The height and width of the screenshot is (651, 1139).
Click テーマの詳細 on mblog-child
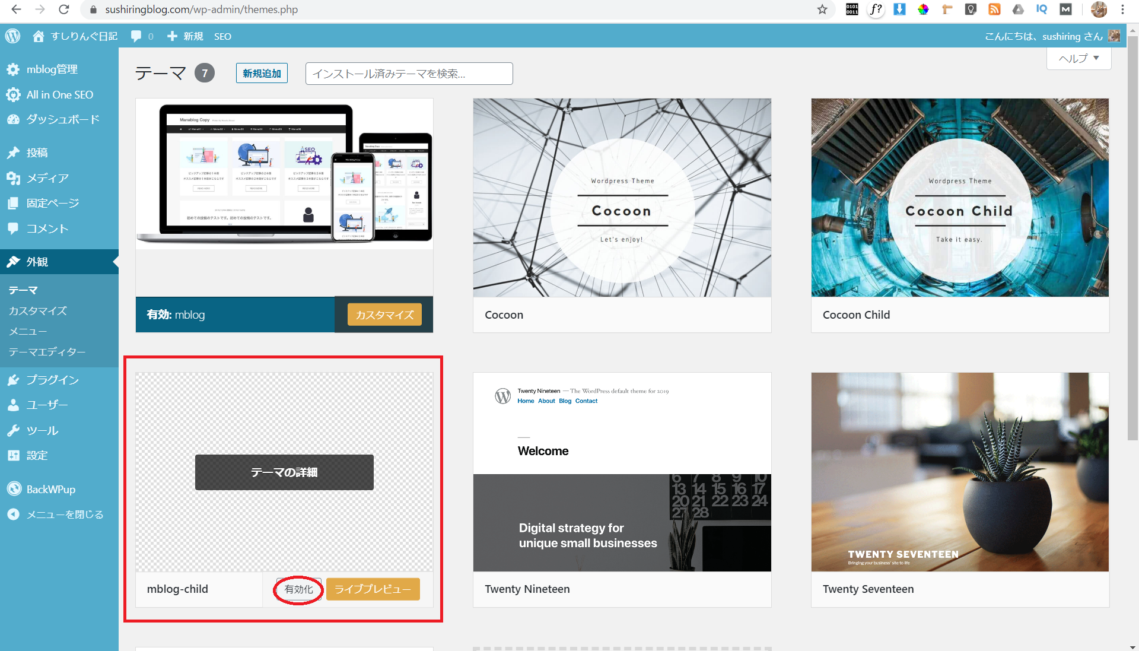coord(284,472)
